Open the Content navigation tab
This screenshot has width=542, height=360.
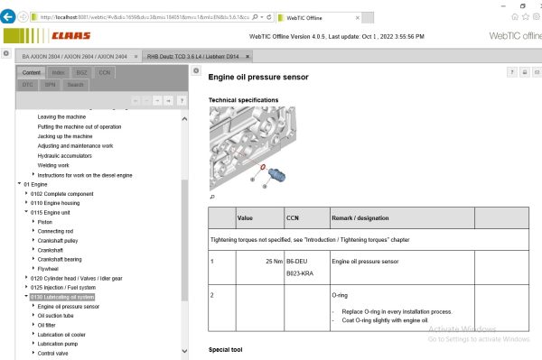[32, 72]
